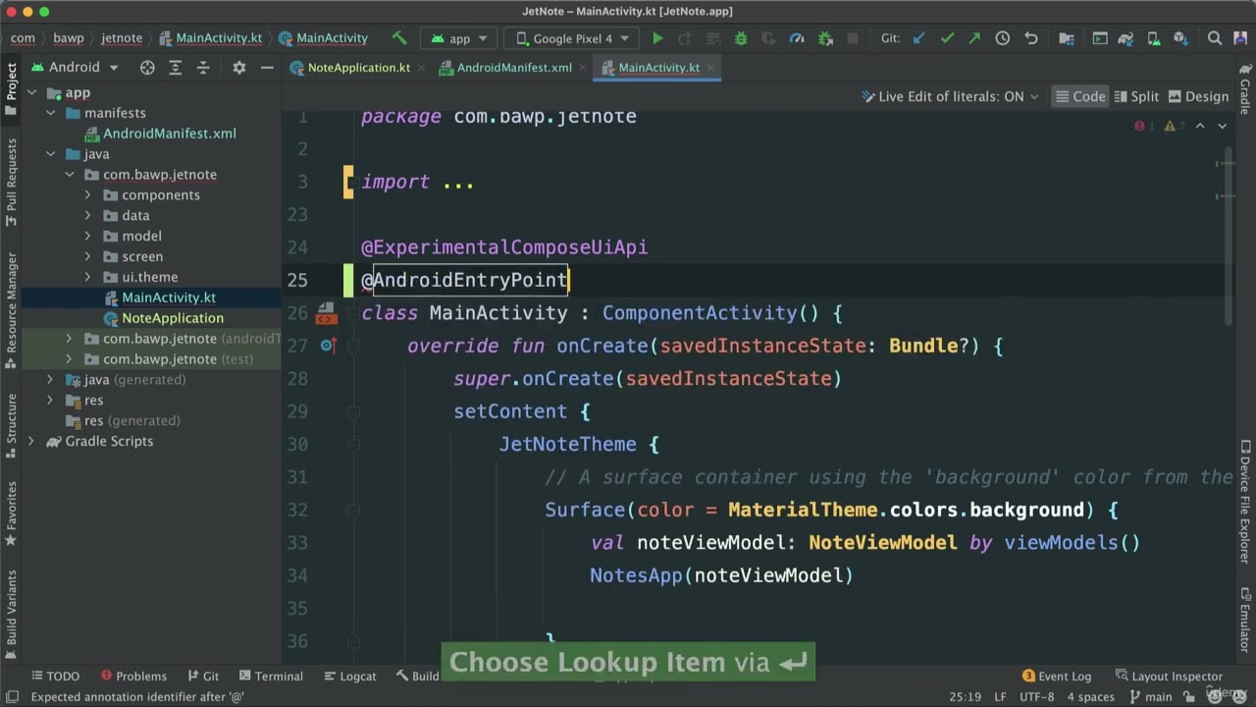
Task: Select opened file target icon in Project panel
Action: (x=147, y=68)
